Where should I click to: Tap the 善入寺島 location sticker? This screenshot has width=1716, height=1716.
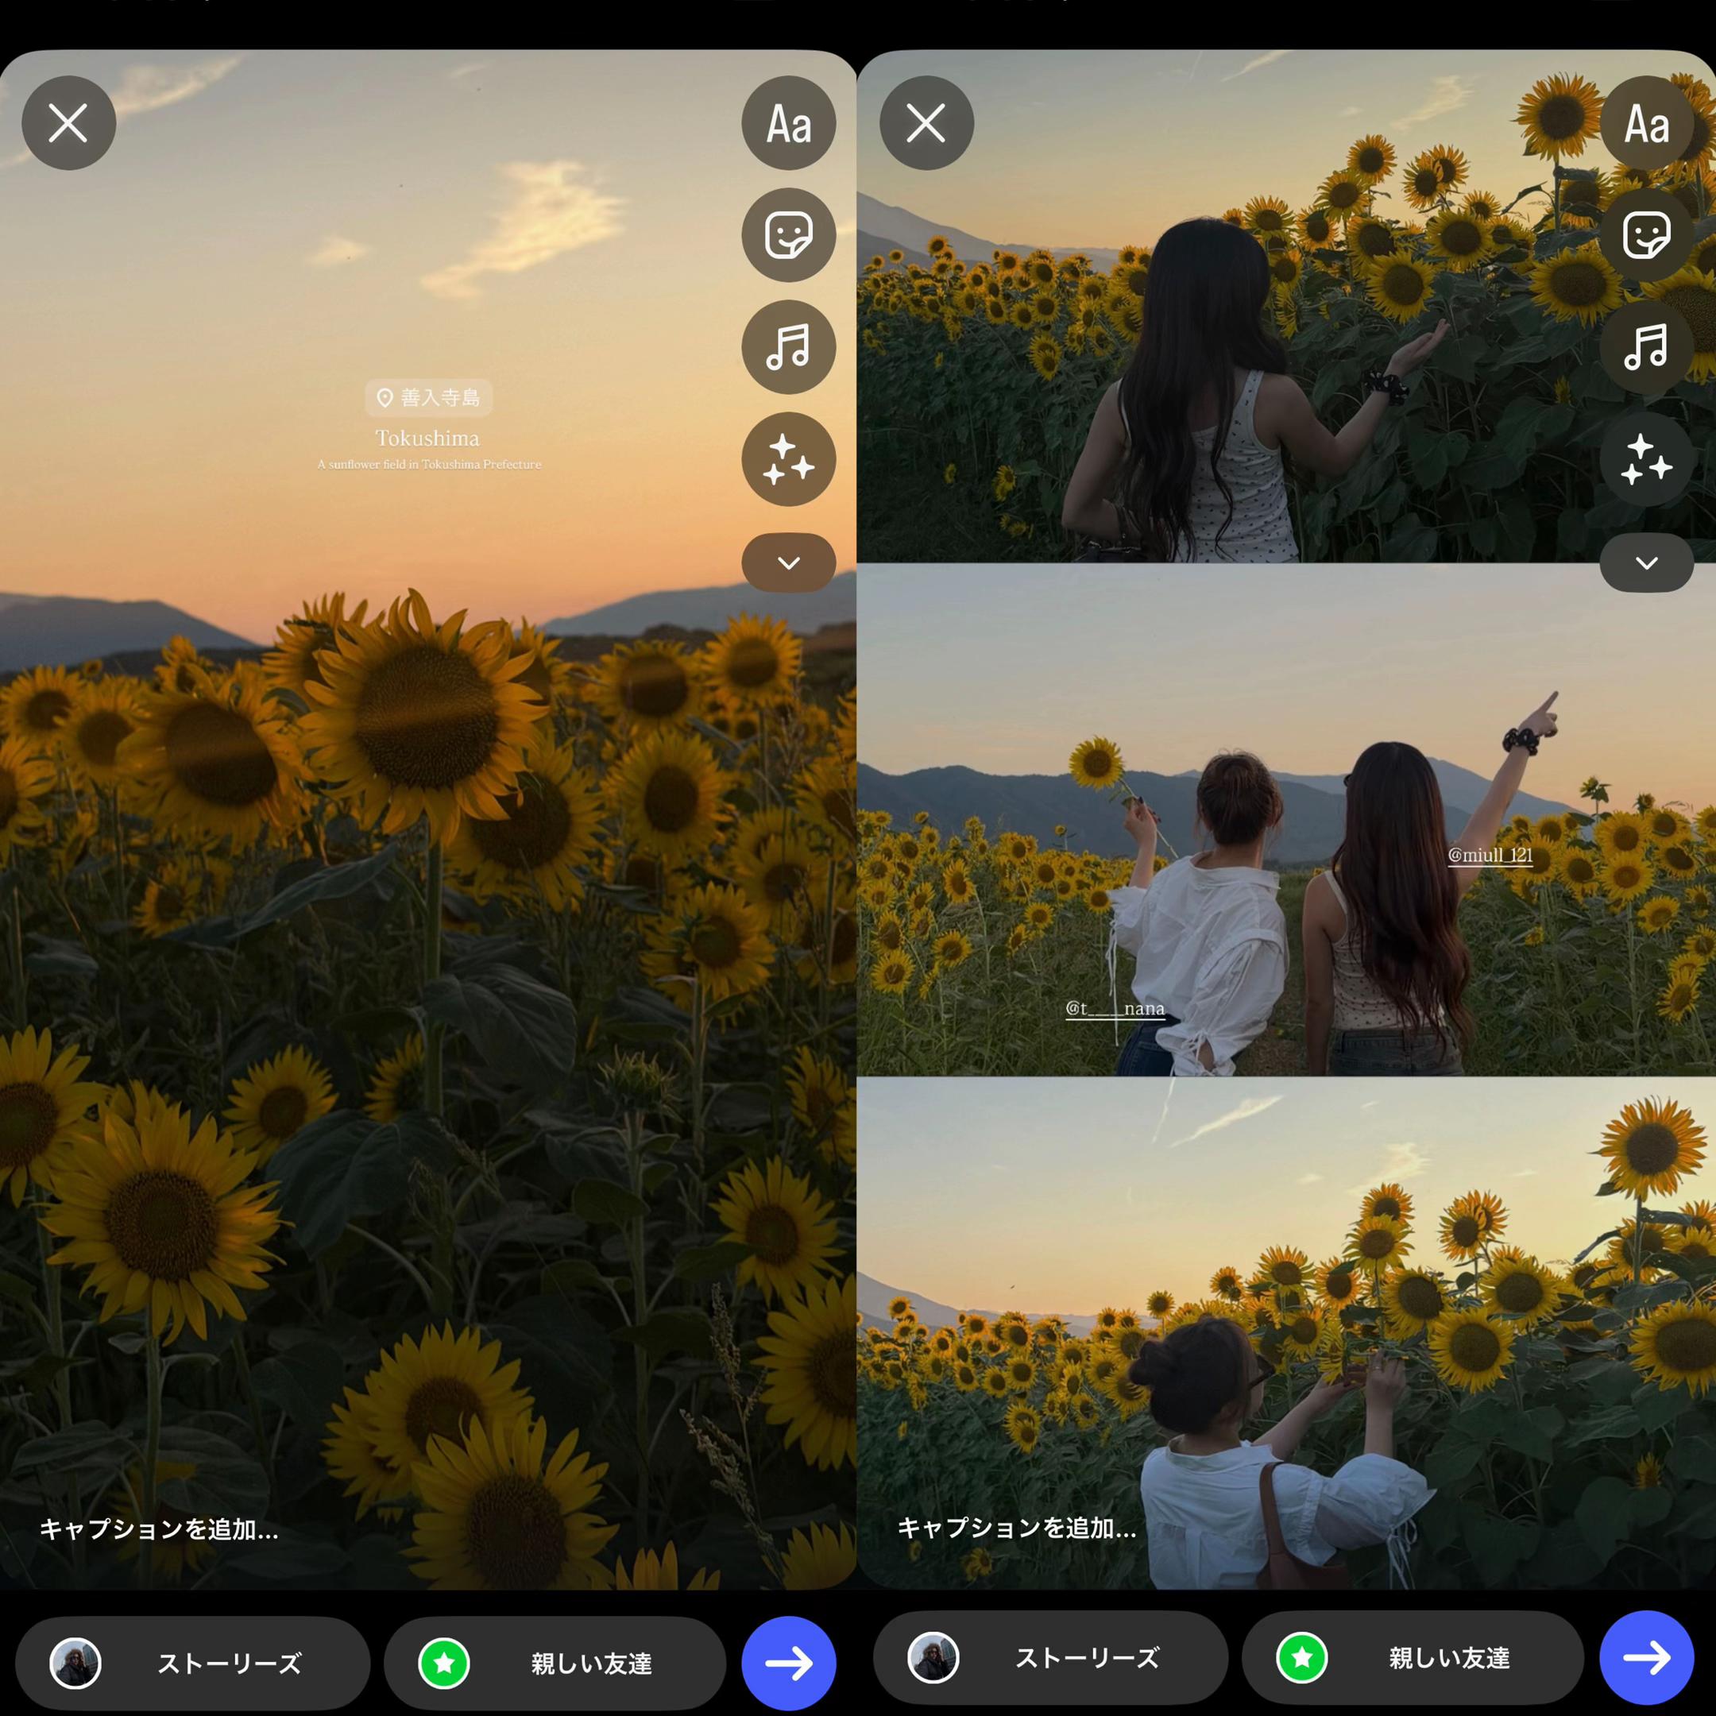tap(429, 397)
